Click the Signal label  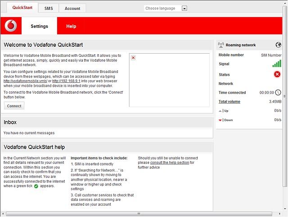pyautogui.click(x=224, y=64)
